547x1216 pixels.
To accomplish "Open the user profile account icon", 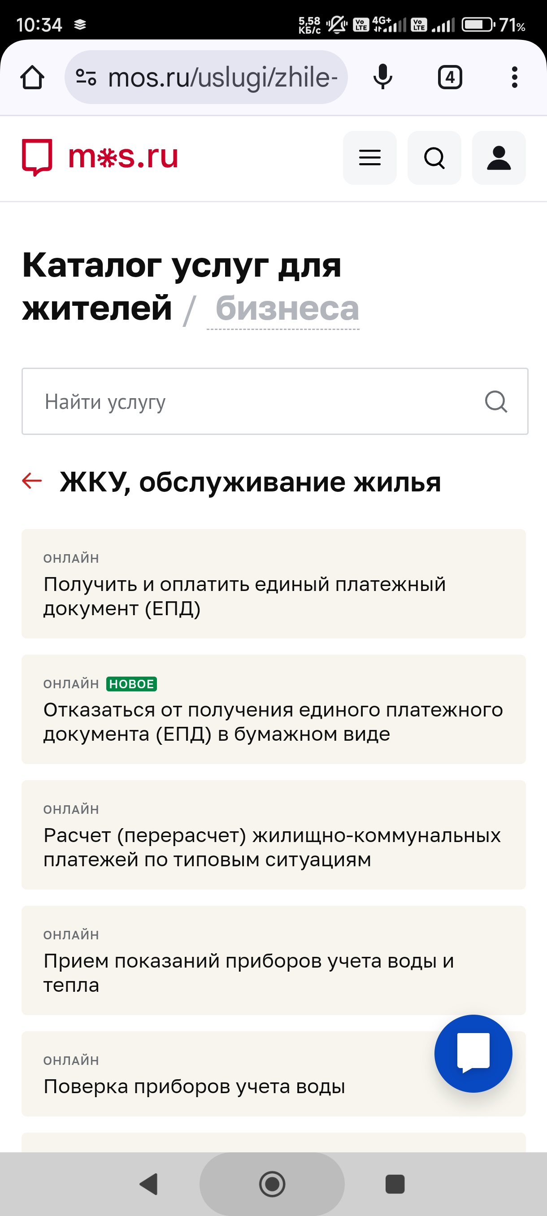I will coord(499,158).
